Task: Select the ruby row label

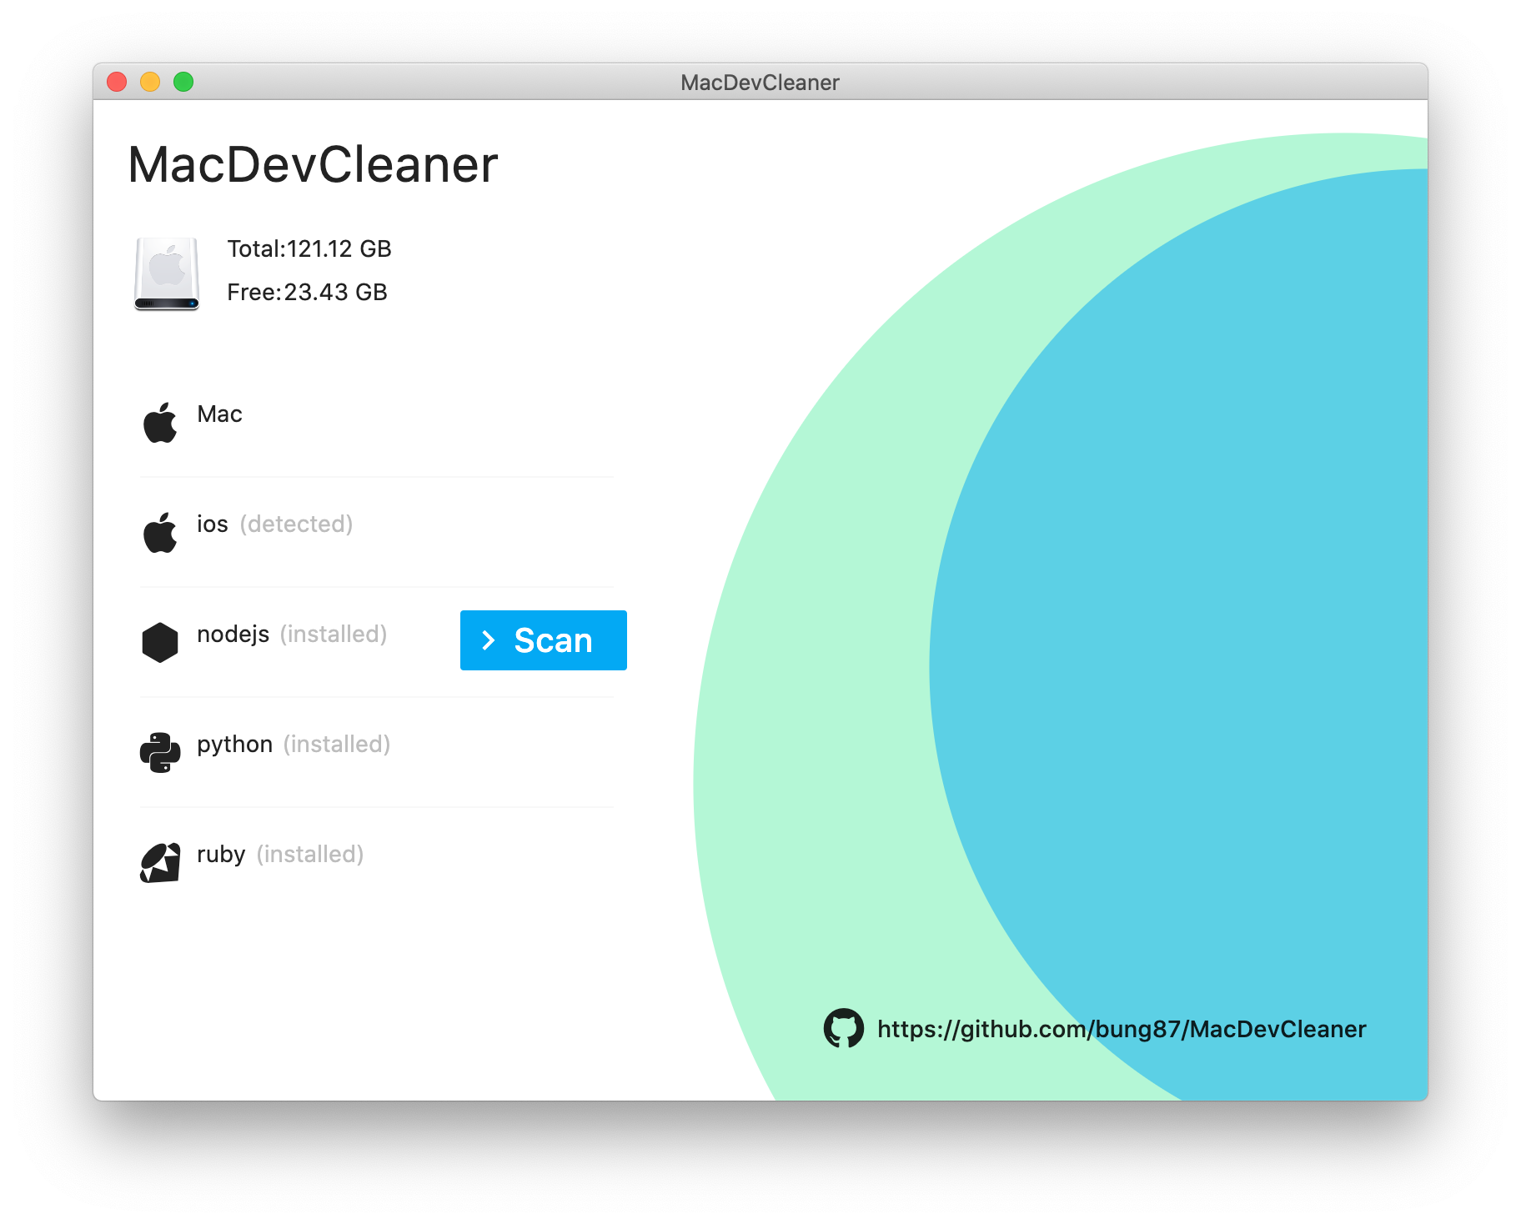Action: [222, 855]
